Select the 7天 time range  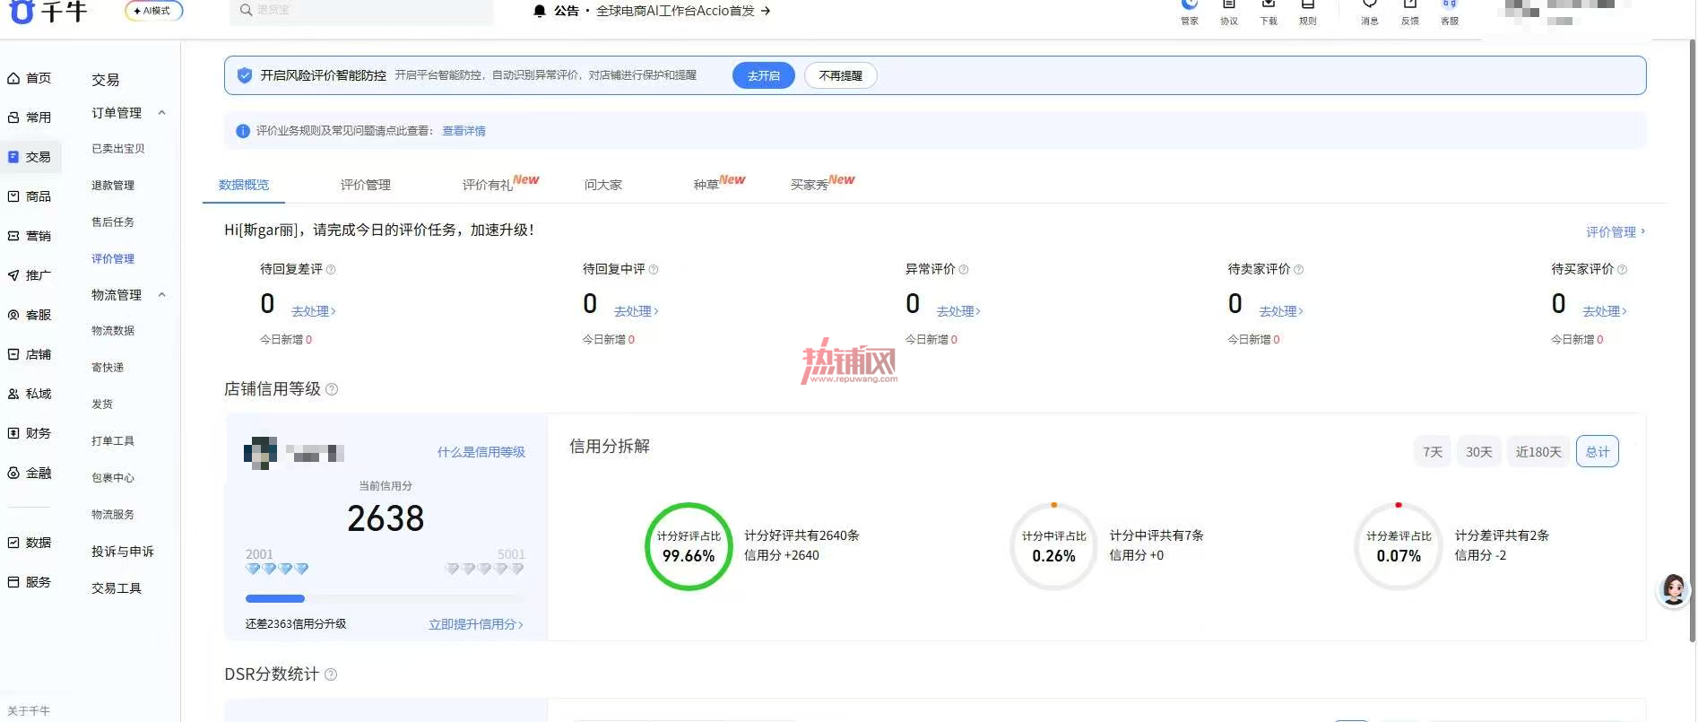pos(1433,452)
